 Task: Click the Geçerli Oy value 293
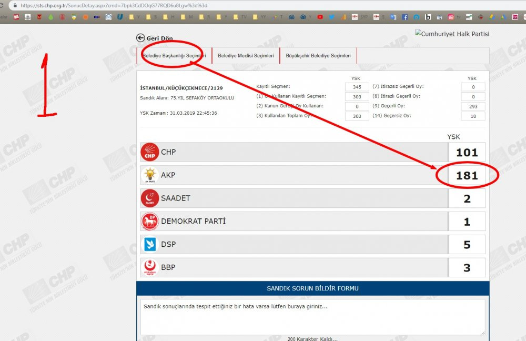point(473,106)
